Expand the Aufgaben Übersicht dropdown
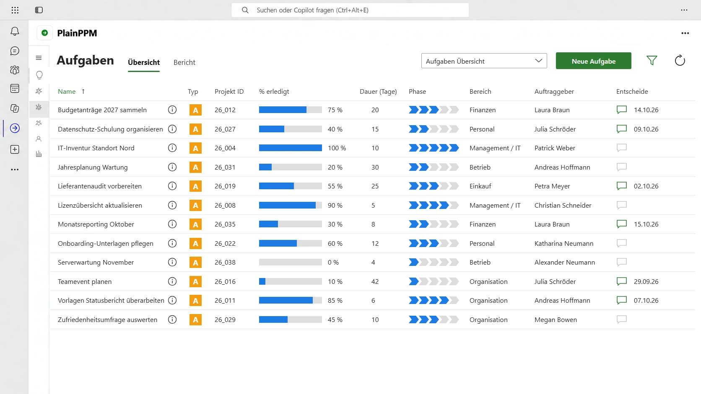Image resolution: width=701 pixels, height=394 pixels. pyautogui.click(x=484, y=61)
